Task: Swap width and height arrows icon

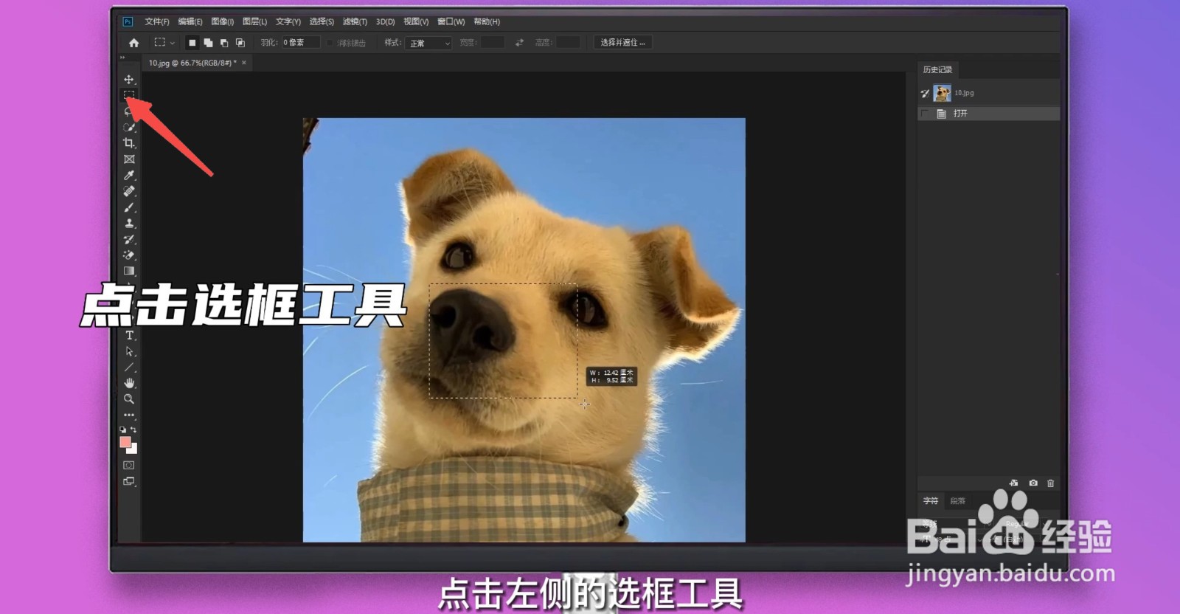Action: (519, 43)
